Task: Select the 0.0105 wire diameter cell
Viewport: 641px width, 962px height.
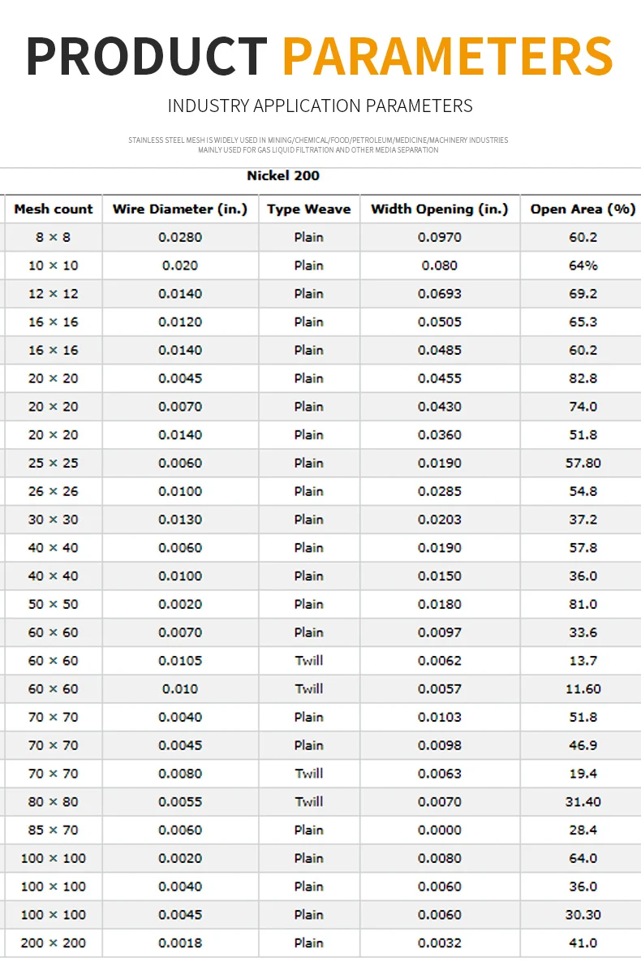Action: click(x=180, y=661)
